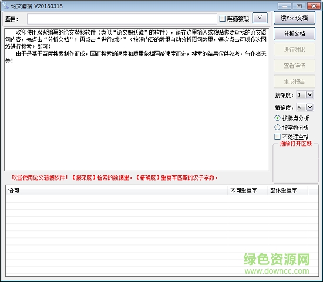Viewport: 323px width, 282px height.
Task: Click the app icon in the title bar
Action: [x=5, y=5]
